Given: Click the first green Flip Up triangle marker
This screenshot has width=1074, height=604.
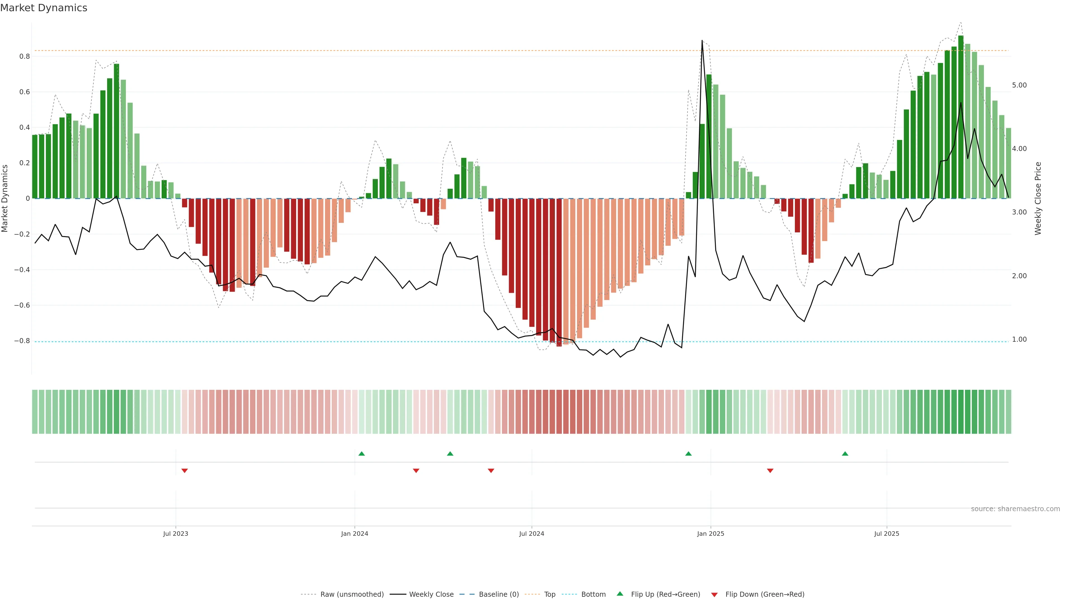Looking at the screenshot, I should click(x=361, y=454).
